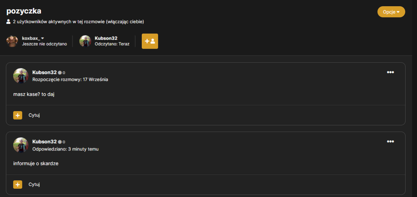
Task: Click Cytuj on 'informuje o skardze' message
Action: pyautogui.click(x=34, y=184)
